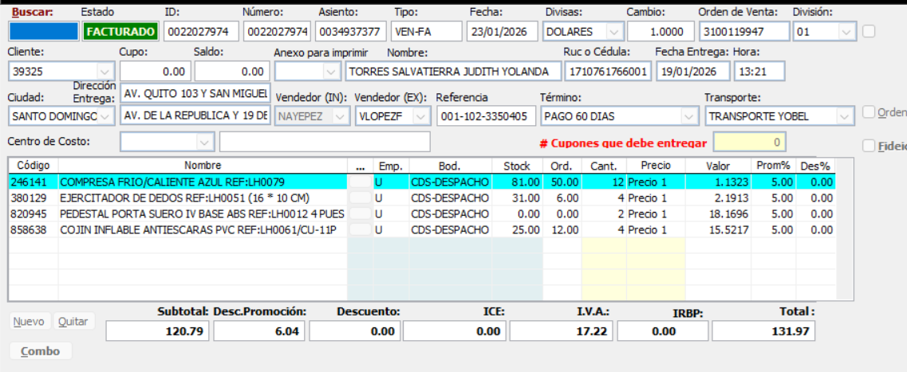907x372 pixels.
Task: Expand the Término dropdown PAGO 60 DIAS
Action: (x=688, y=116)
